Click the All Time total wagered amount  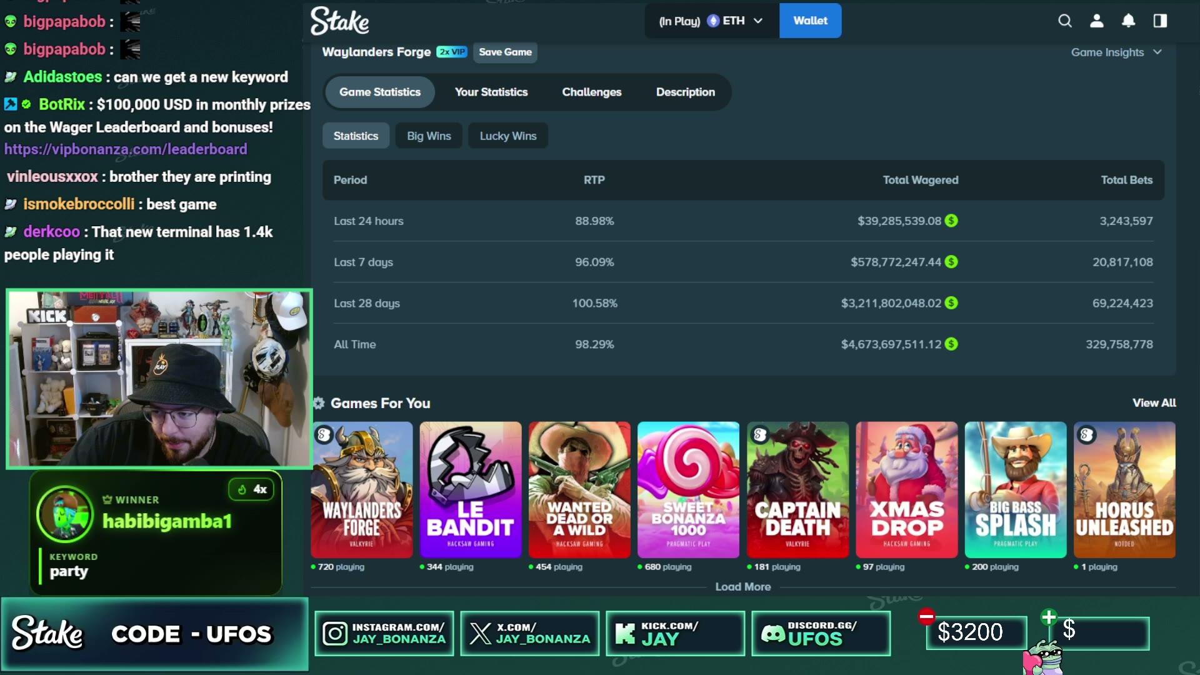891,344
